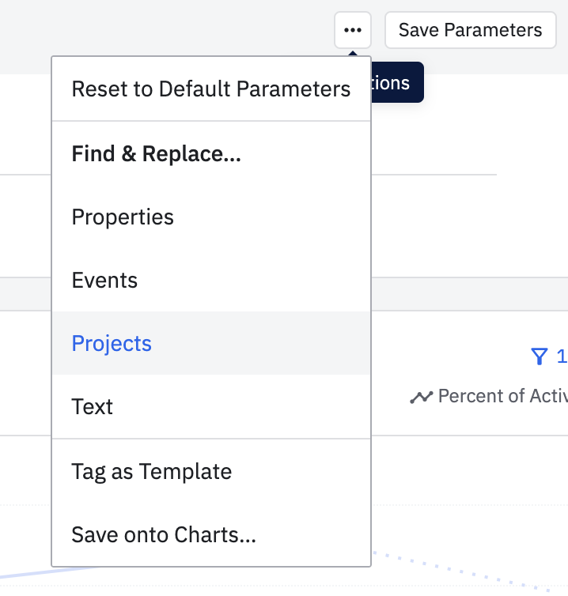This screenshot has width=568, height=596.
Task: Open Save onto Charts... option
Action: point(164,535)
